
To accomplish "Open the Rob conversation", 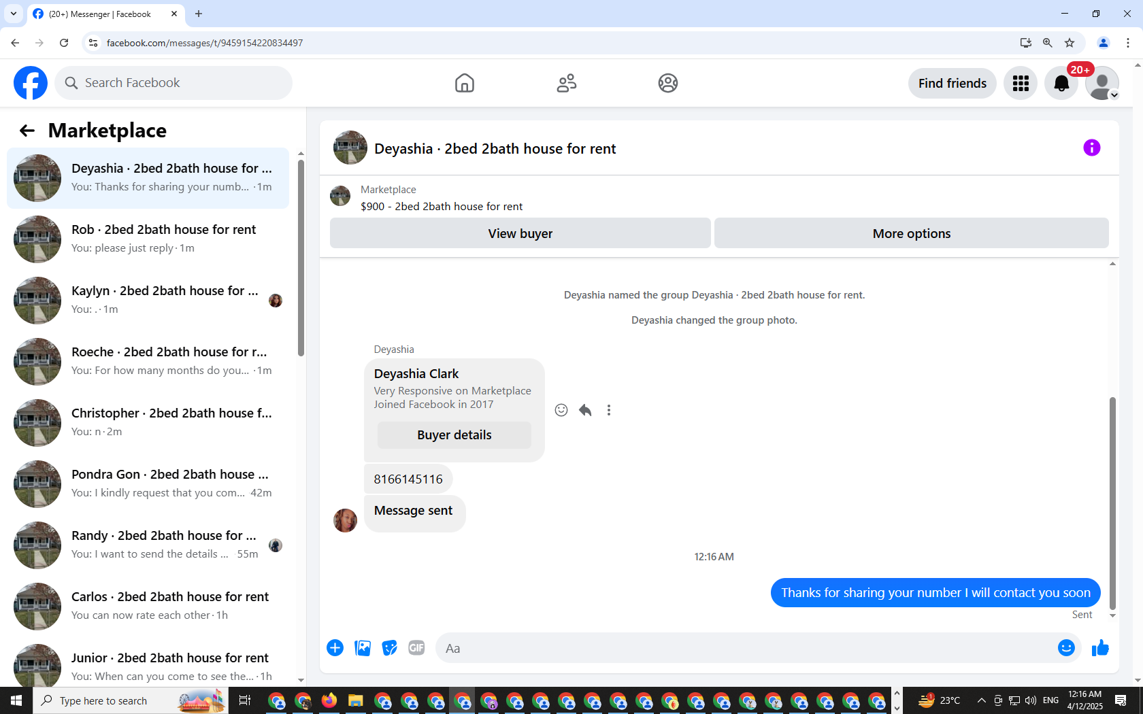I will tap(148, 239).
